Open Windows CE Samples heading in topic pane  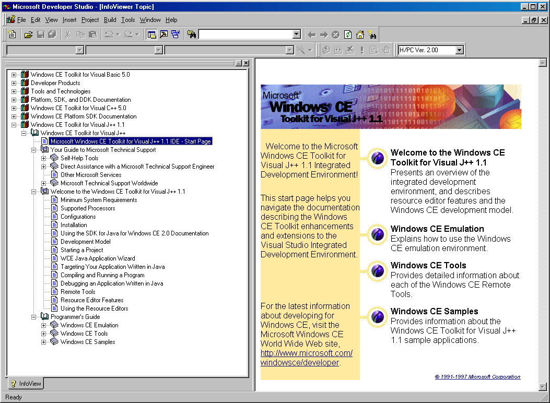point(434,311)
